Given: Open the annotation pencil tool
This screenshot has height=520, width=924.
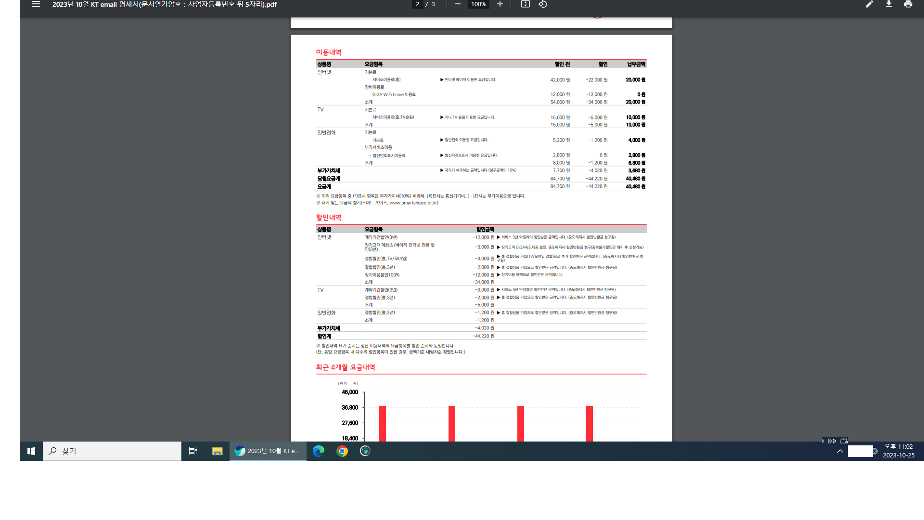Looking at the screenshot, I should 869,4.
